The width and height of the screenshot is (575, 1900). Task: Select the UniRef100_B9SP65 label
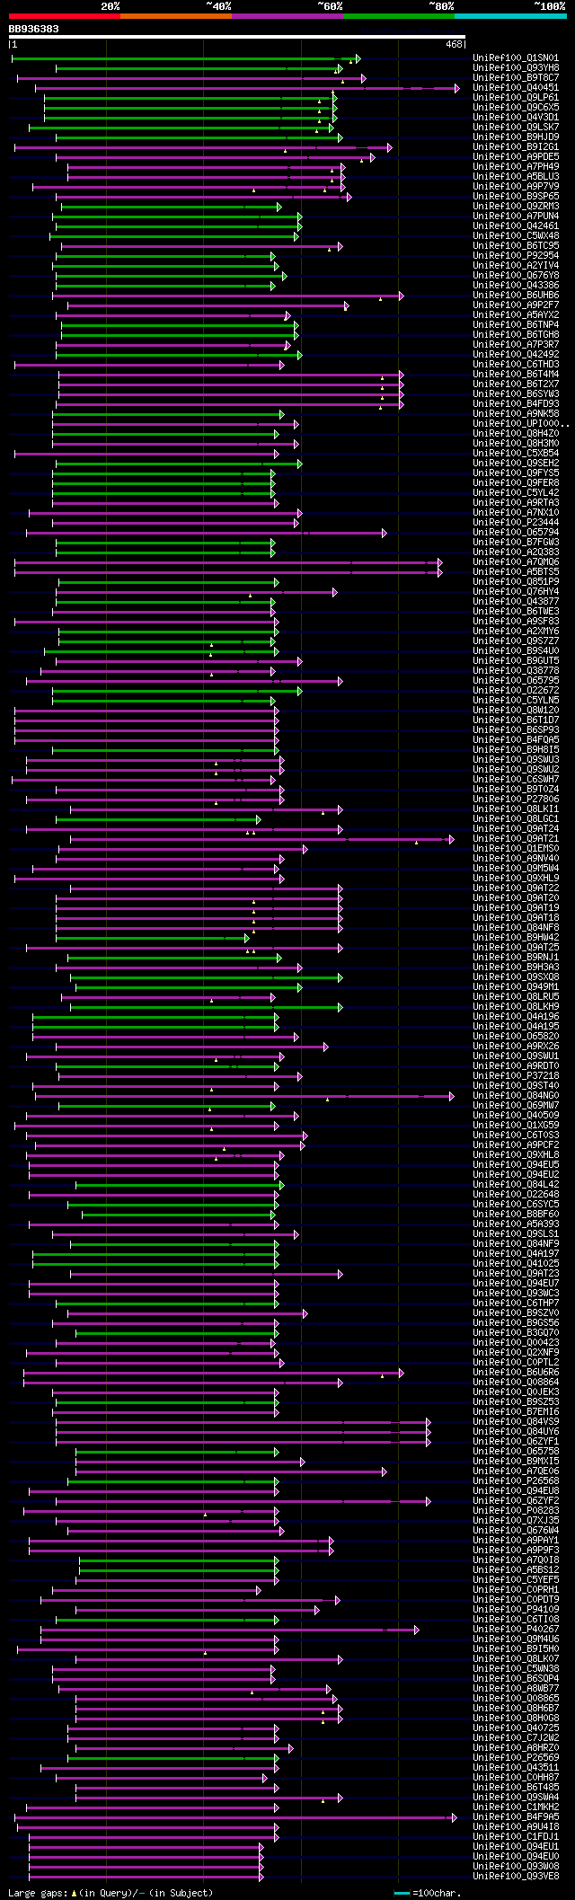click(x=516, y=197)
